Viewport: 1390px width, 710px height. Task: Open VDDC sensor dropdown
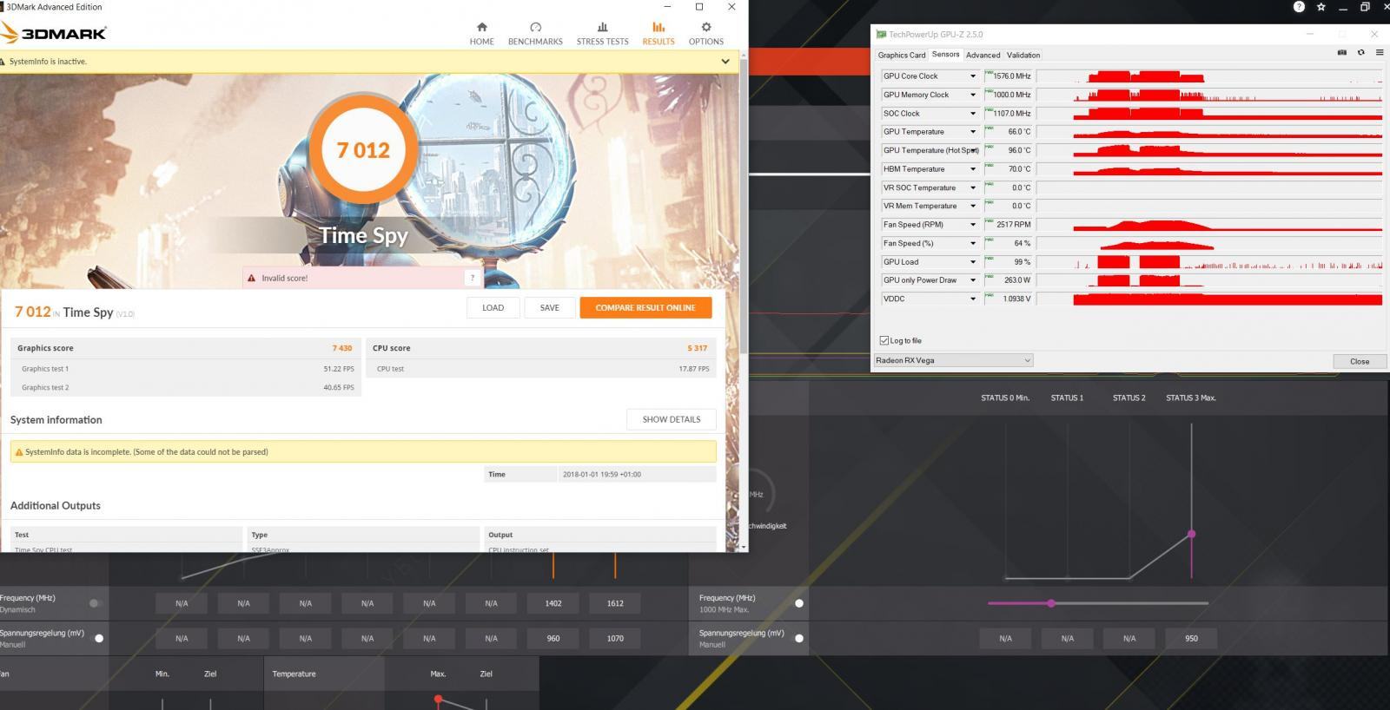pyautogui.click(x=973, y=299)
